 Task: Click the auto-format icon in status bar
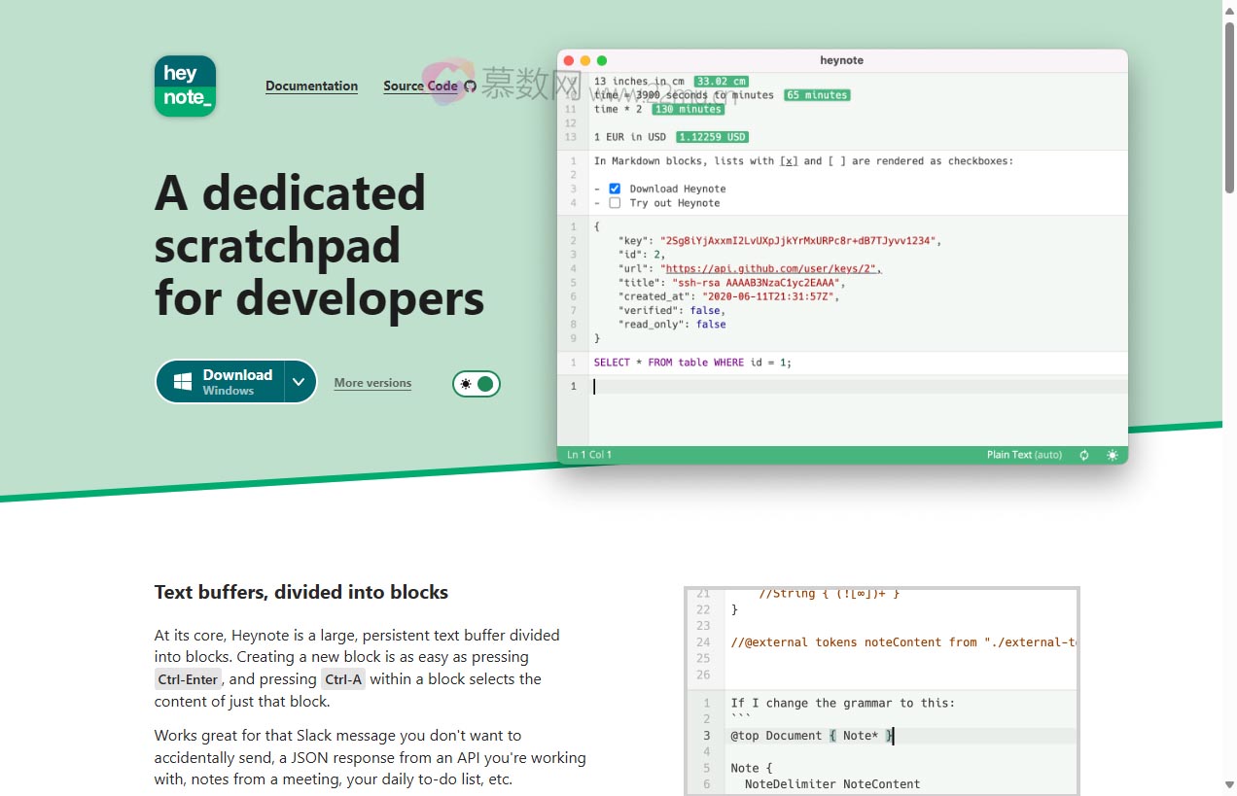click(1084, 455)
